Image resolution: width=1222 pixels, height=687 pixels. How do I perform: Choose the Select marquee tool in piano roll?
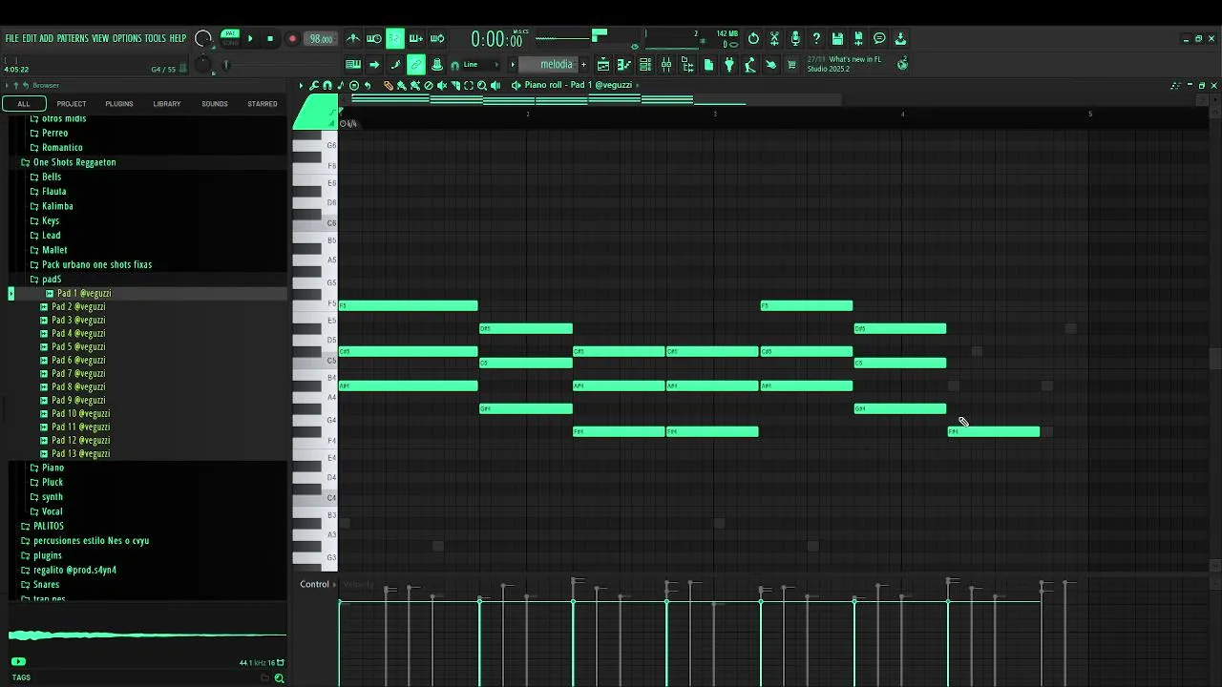469,85
